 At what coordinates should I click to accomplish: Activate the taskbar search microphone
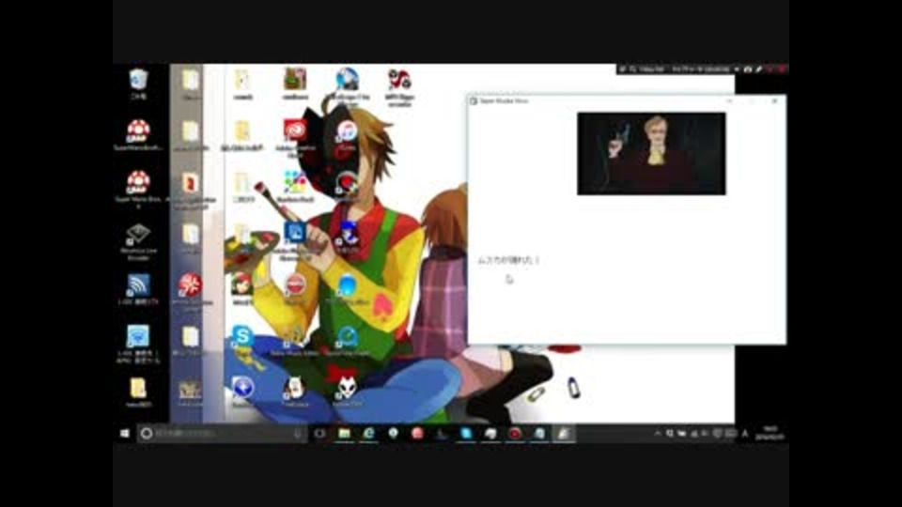coord(298,433)
